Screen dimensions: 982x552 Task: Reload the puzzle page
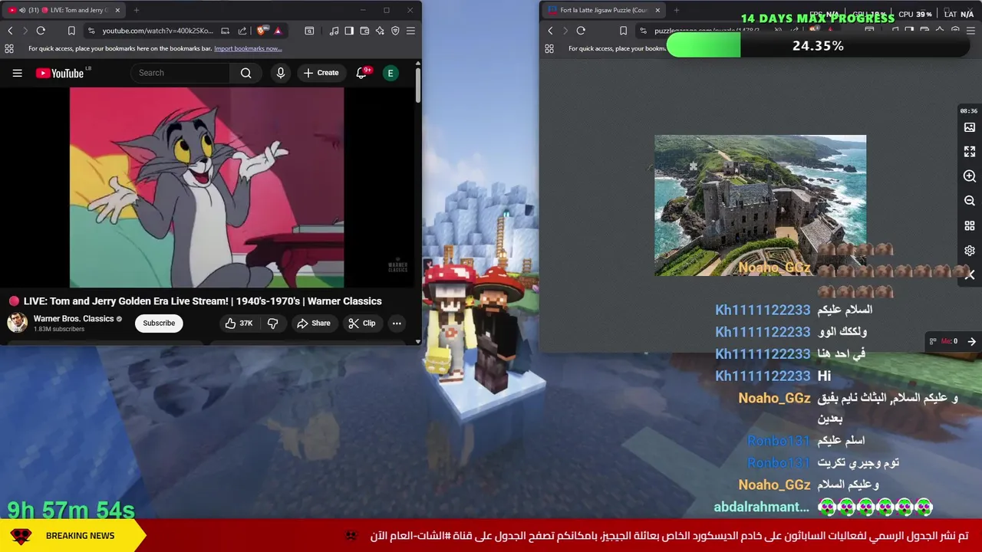[x=581, y=31]
